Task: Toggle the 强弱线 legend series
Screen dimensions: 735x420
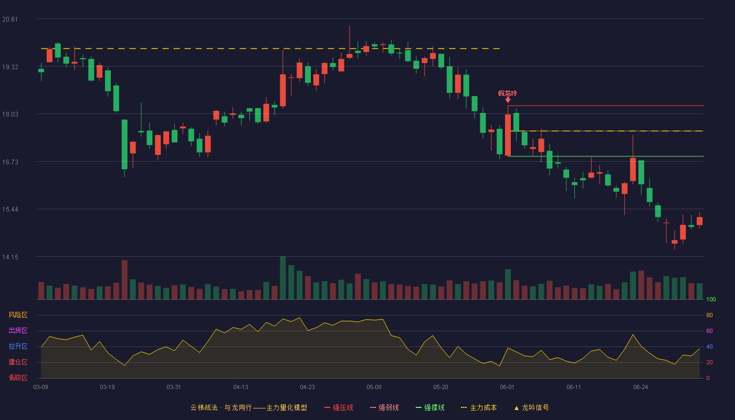Action: tap(384, 407)
